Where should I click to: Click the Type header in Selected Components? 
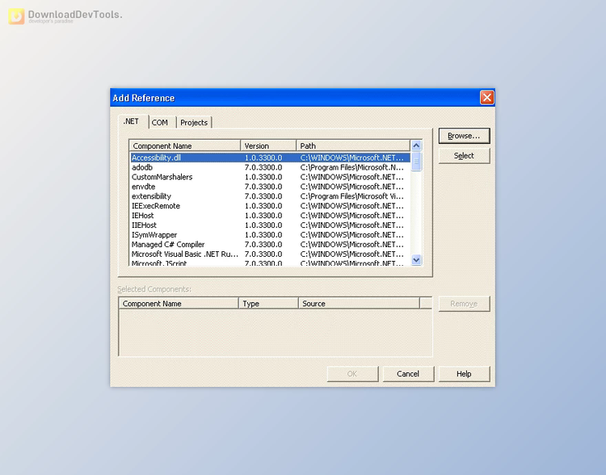268,304
